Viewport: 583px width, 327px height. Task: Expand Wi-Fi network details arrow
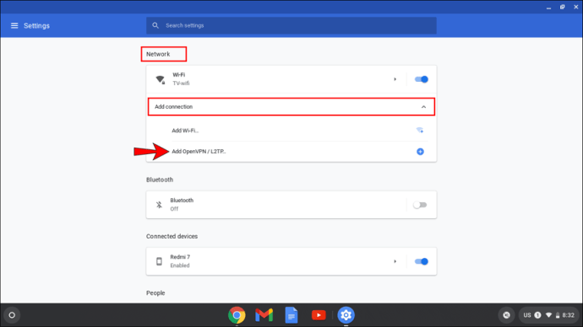click(395, 79)
